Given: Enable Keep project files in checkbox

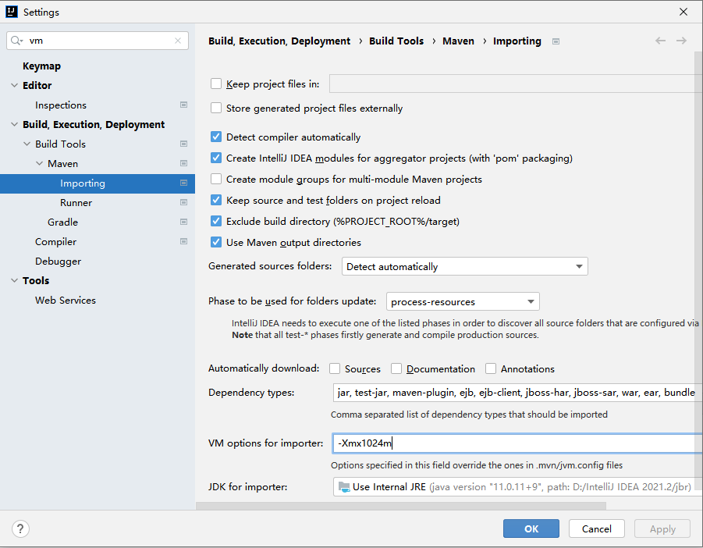Looking at the screenshot, I should 216,84.
